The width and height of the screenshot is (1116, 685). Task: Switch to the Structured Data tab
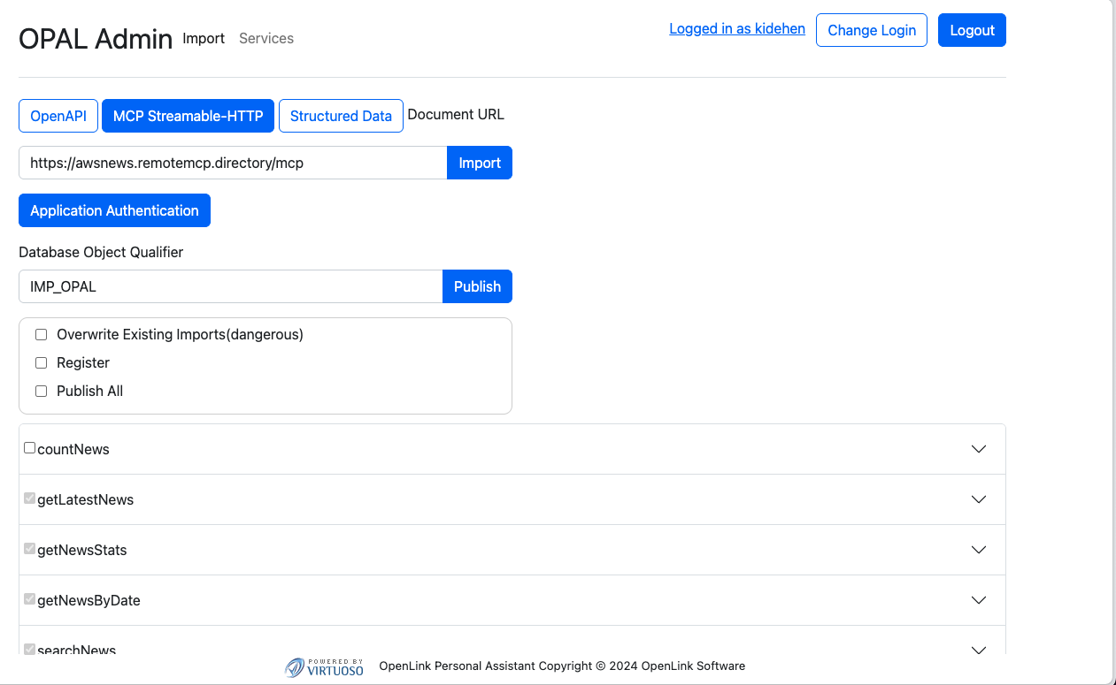click(x=341, y=116)
